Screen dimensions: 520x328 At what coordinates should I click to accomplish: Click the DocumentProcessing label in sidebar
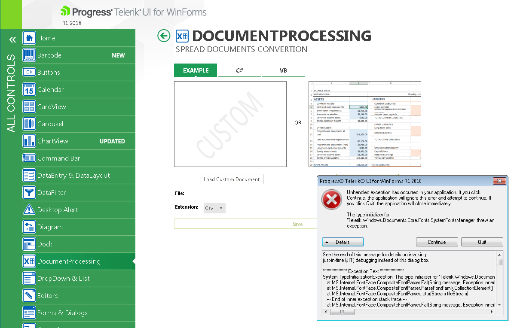coord(69,261)
